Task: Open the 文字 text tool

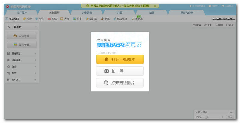Action: tap(40, 19)
